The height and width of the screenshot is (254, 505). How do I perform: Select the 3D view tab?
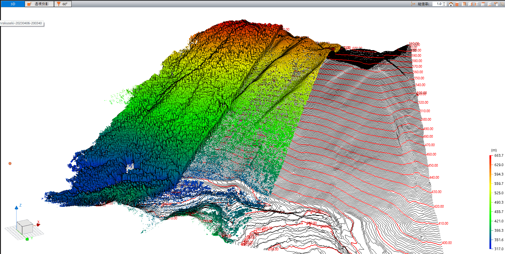[x=13, y=4]
